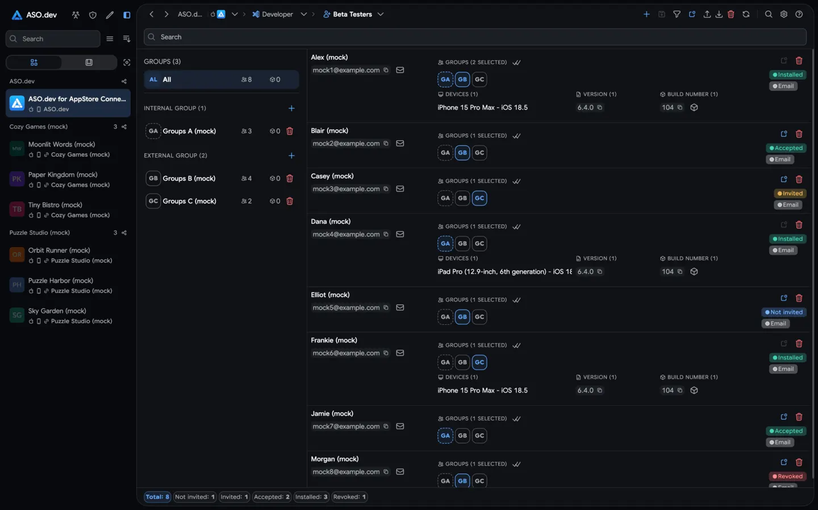Viewport: 818px width, 510px height.
Task: Add a new external group
Action: click(x=291, y=156)
